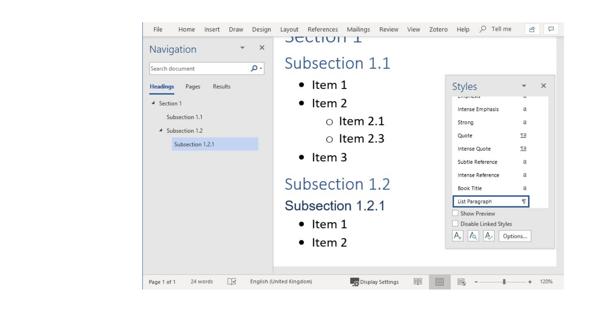
Task: Click the zoom slider handle
Action: click(504, 282)
